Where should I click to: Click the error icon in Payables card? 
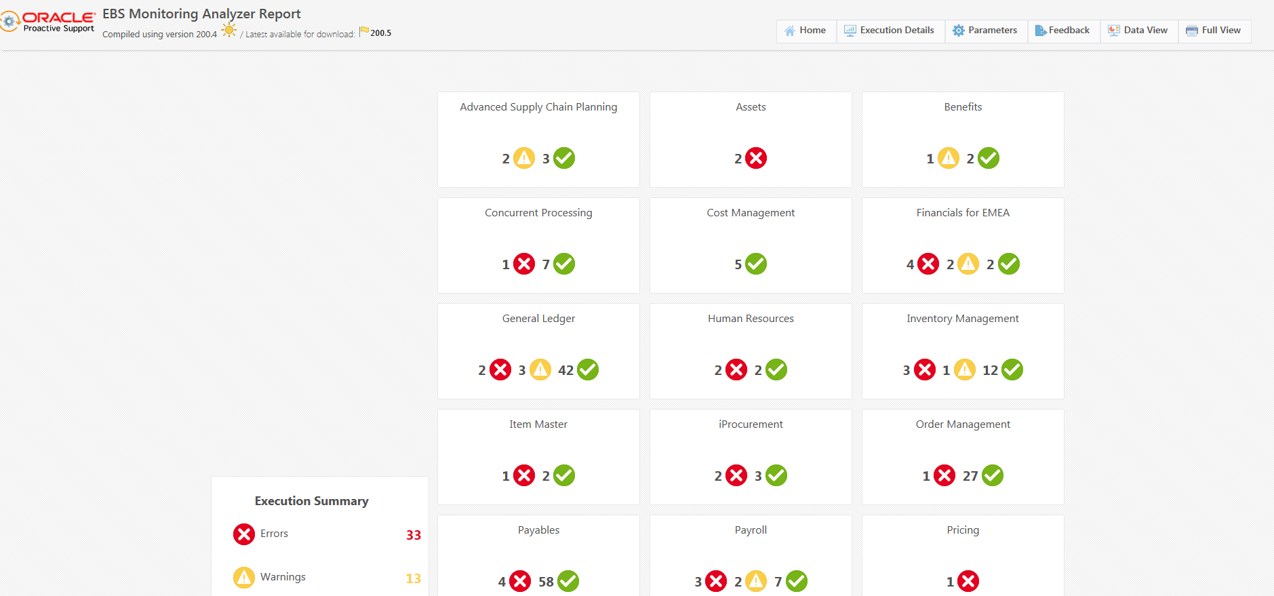(x=520, y=581)
